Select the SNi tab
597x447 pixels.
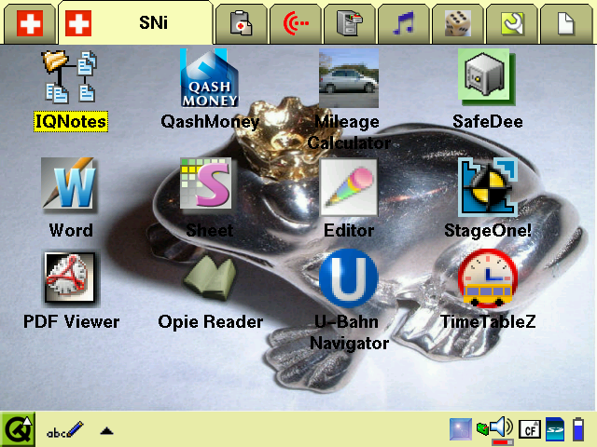(x=135, y=22)
